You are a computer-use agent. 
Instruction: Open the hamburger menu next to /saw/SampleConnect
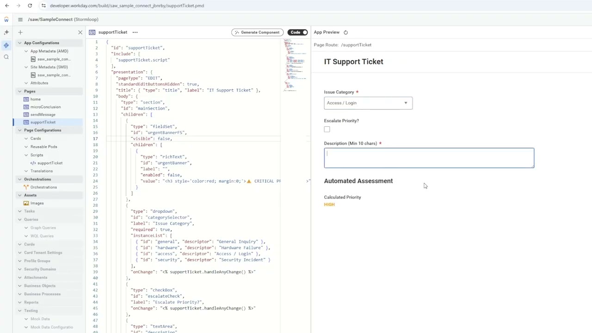[20, 19]
